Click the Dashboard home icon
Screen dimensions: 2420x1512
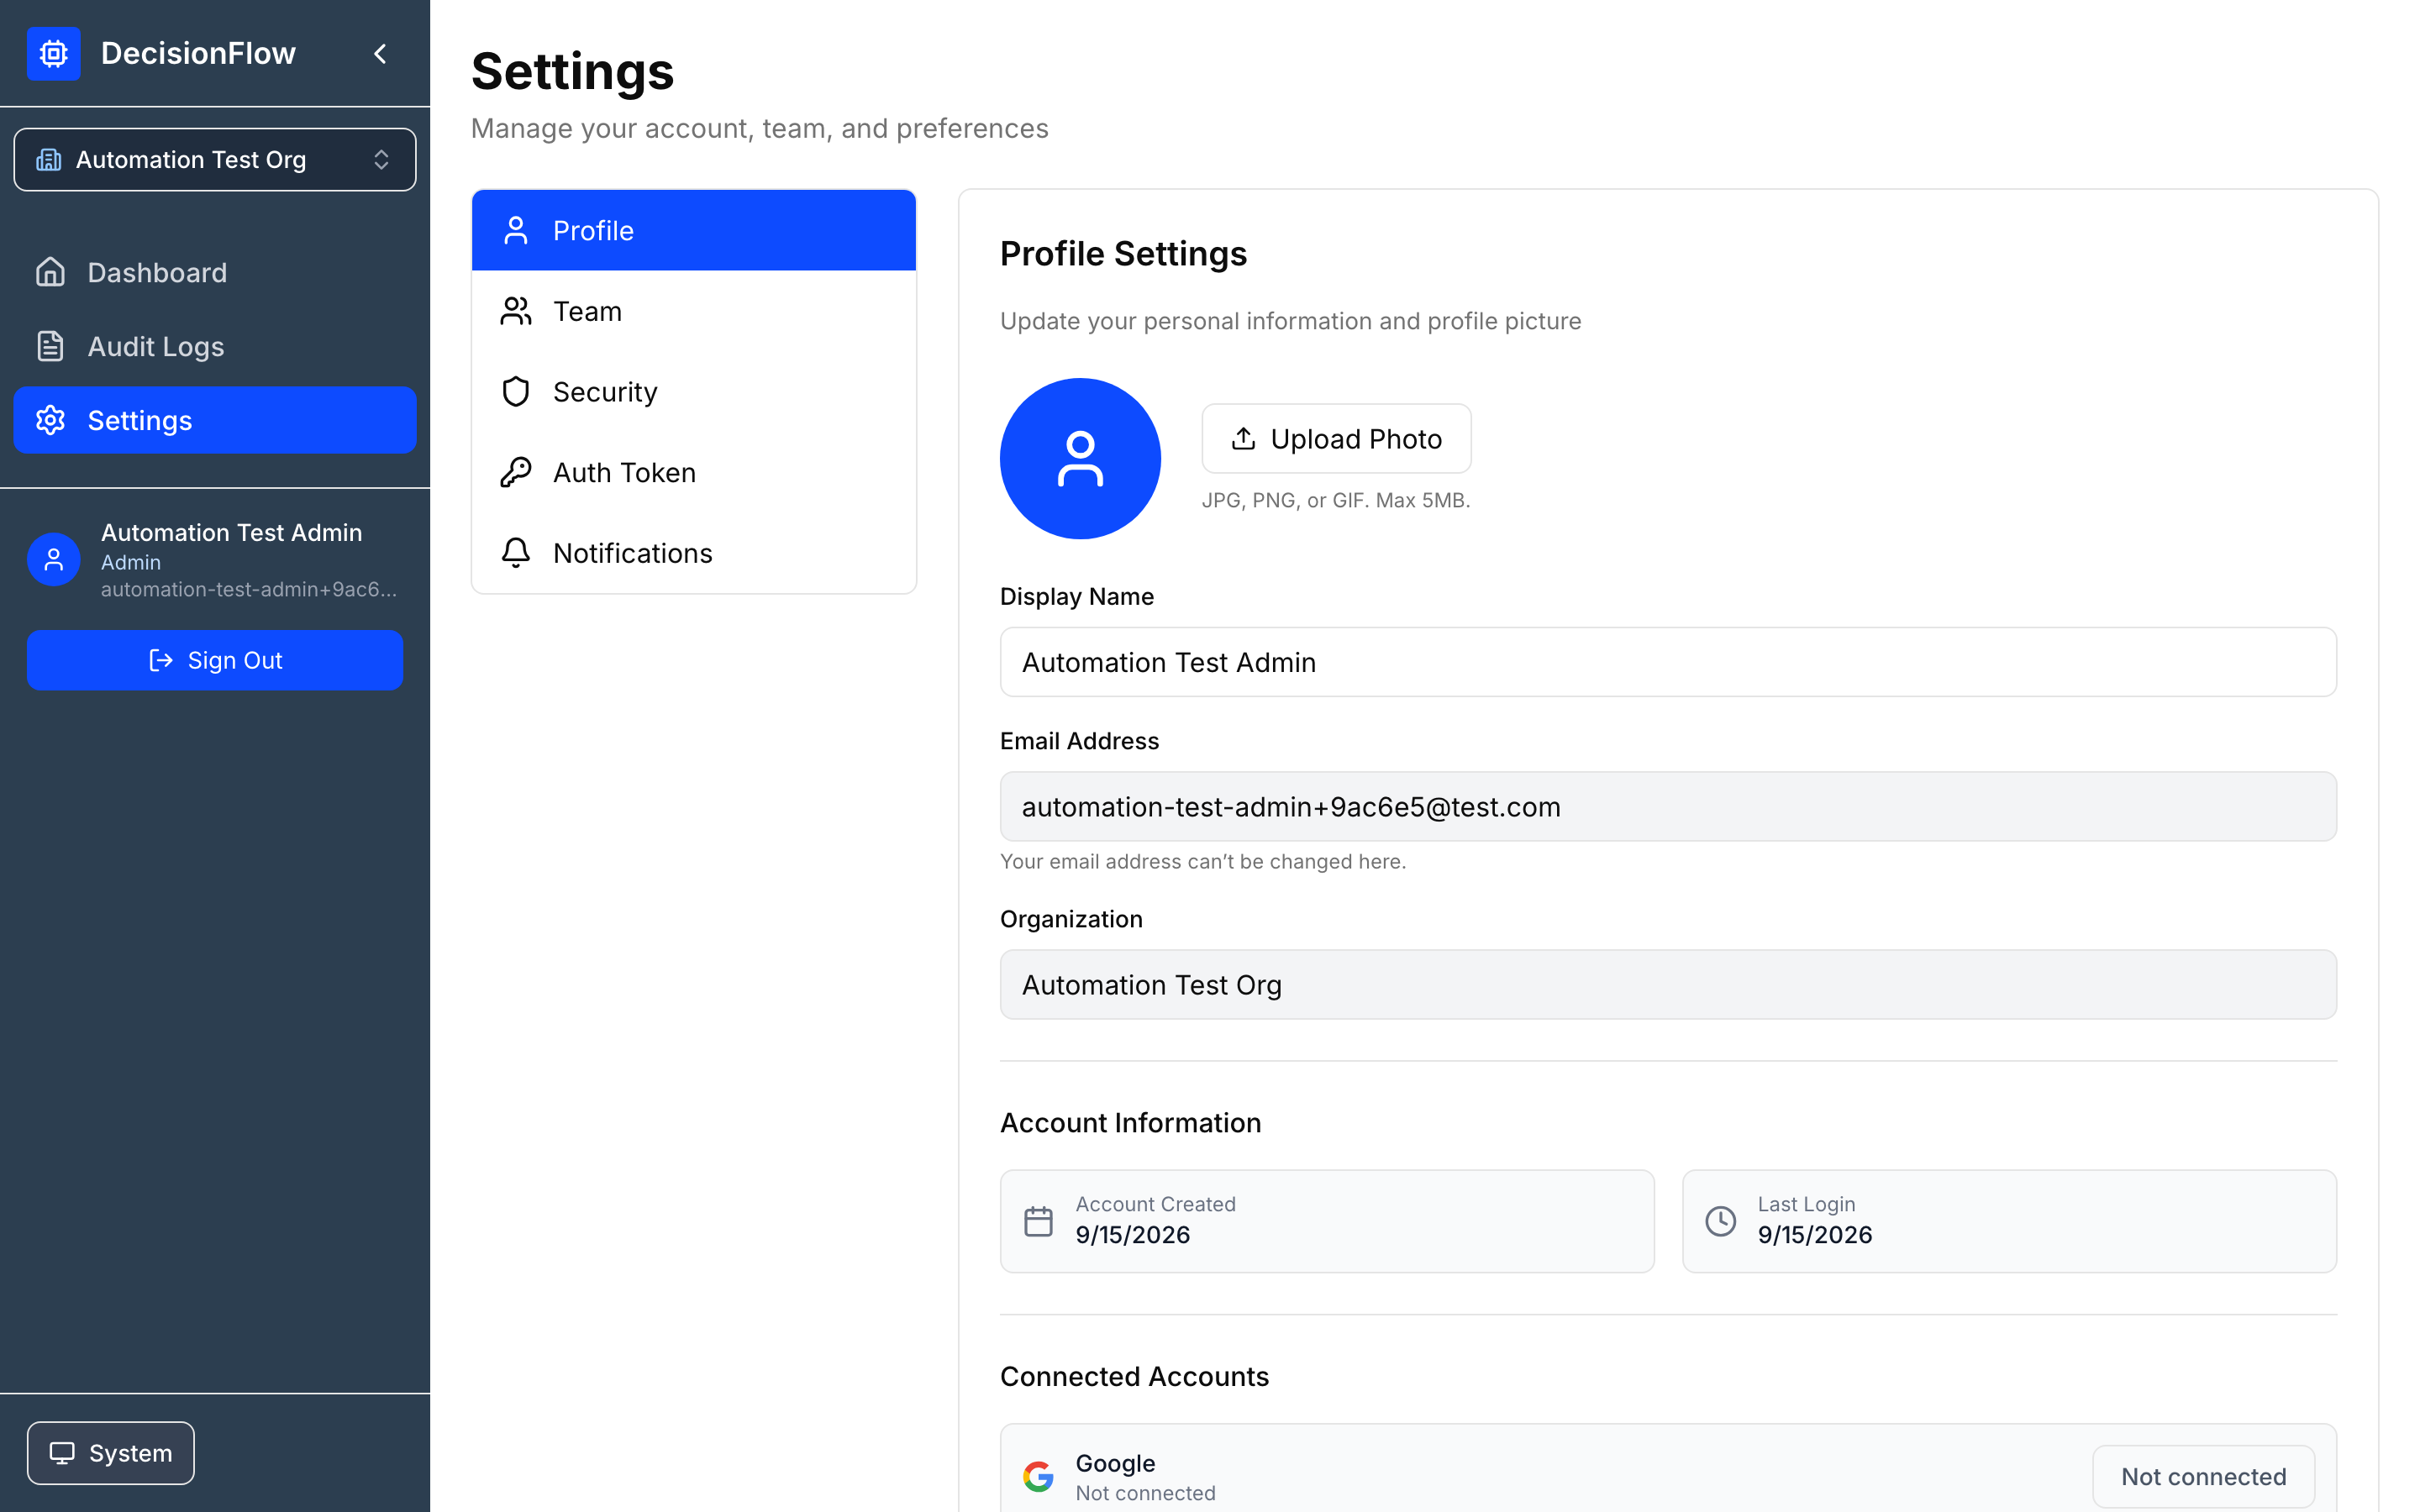[x=51, y=272]
